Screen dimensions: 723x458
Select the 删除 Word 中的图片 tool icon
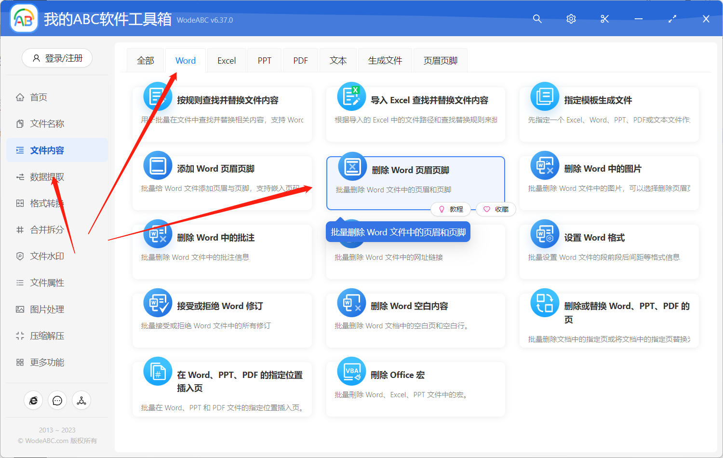544,165
